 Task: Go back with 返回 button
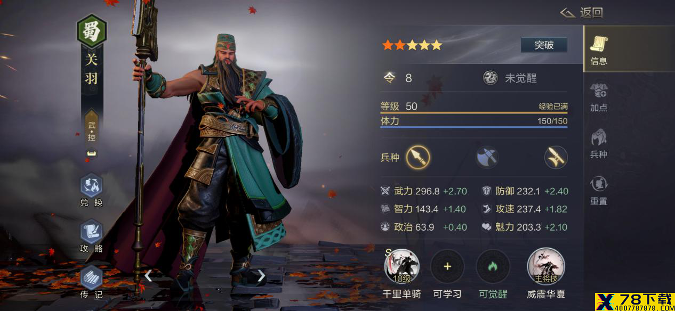582,12
